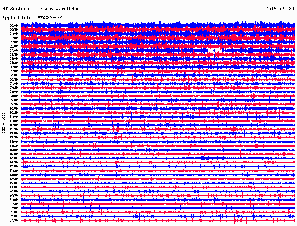The image size is (297, 226).
Task: Select the 18:00 time label
Action: click(x=13, y=175)
